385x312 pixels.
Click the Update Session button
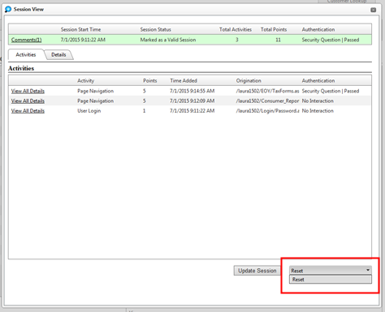(x=257, y=271)
